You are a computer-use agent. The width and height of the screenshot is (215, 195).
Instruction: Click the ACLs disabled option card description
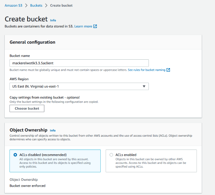point(55,163)
